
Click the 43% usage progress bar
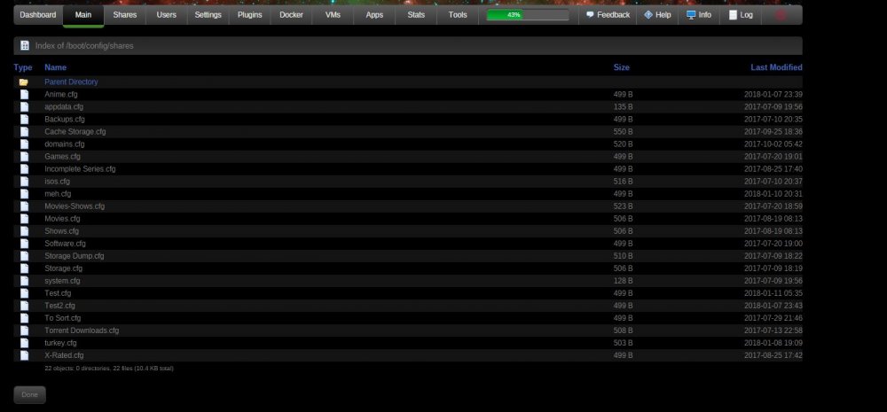point(528,15)
